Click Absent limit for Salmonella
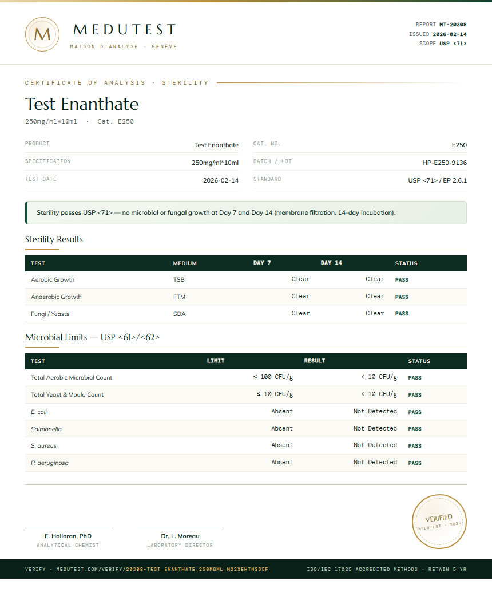 (x=282, y=428)
